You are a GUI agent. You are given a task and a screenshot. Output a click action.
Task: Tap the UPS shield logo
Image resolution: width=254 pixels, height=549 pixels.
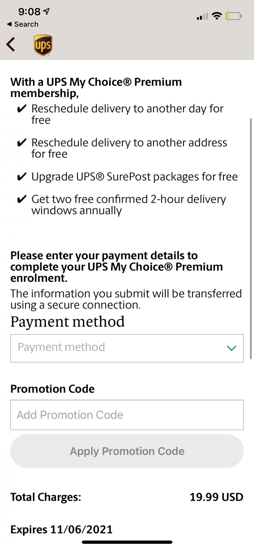tap(43, 45)
